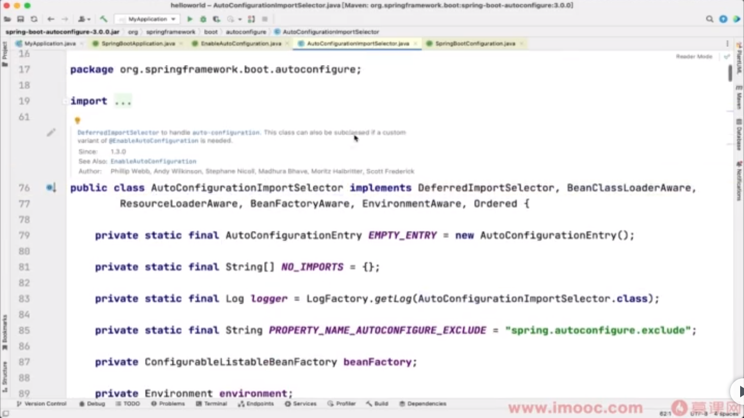Build the project with the hammer icon
744x418 pixels.
coord(105,19)
